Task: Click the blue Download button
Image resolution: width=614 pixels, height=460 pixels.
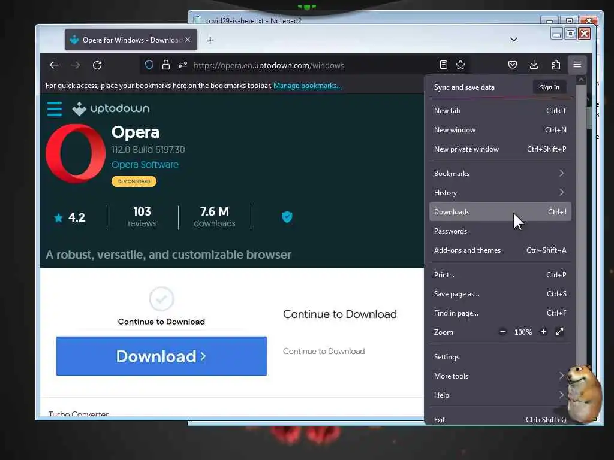Action: pos(161,356)
